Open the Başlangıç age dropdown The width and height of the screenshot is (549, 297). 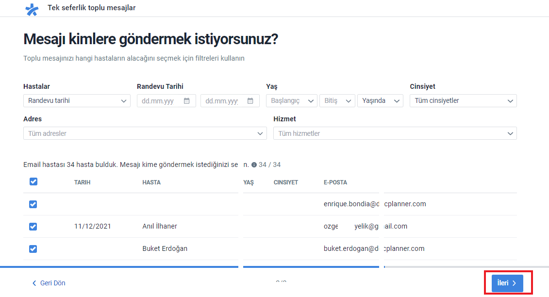click(292, 101)
